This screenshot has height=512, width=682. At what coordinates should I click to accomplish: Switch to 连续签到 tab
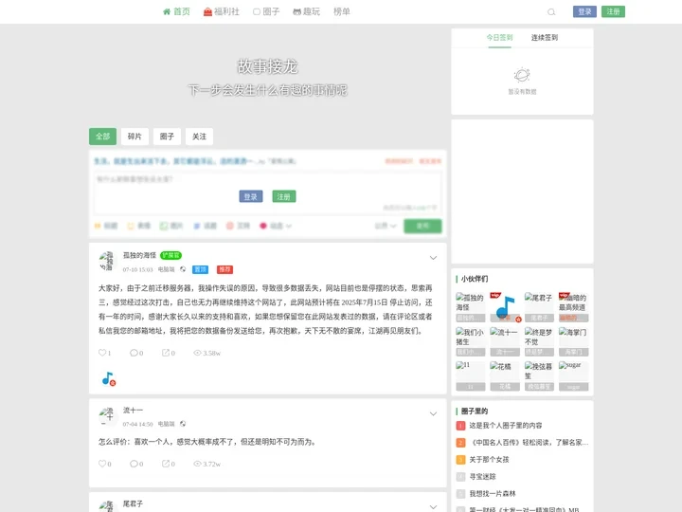coord(544,37)
